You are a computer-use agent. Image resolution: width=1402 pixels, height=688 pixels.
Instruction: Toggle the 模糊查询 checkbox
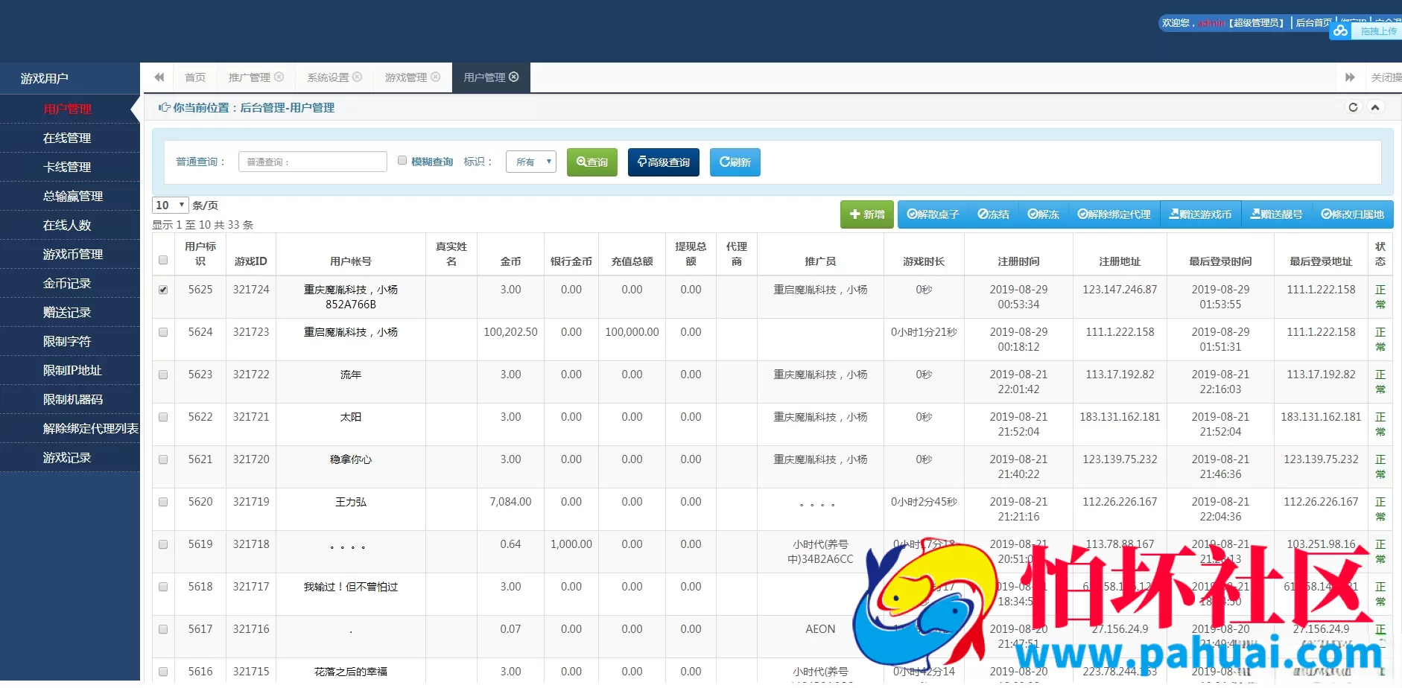pos(402,161)
